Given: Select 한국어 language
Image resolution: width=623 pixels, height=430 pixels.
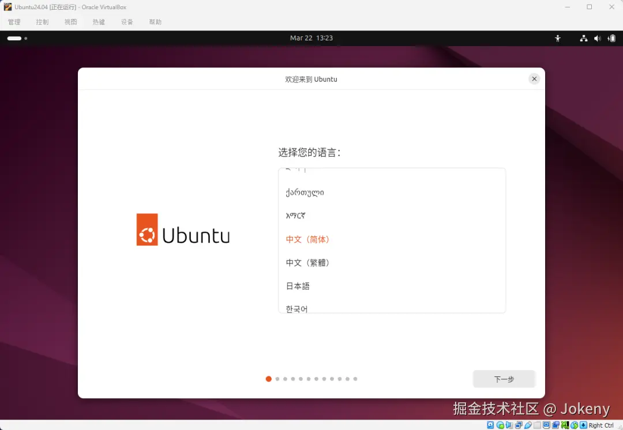Looking at the screenshot, I should coord(392,307).
